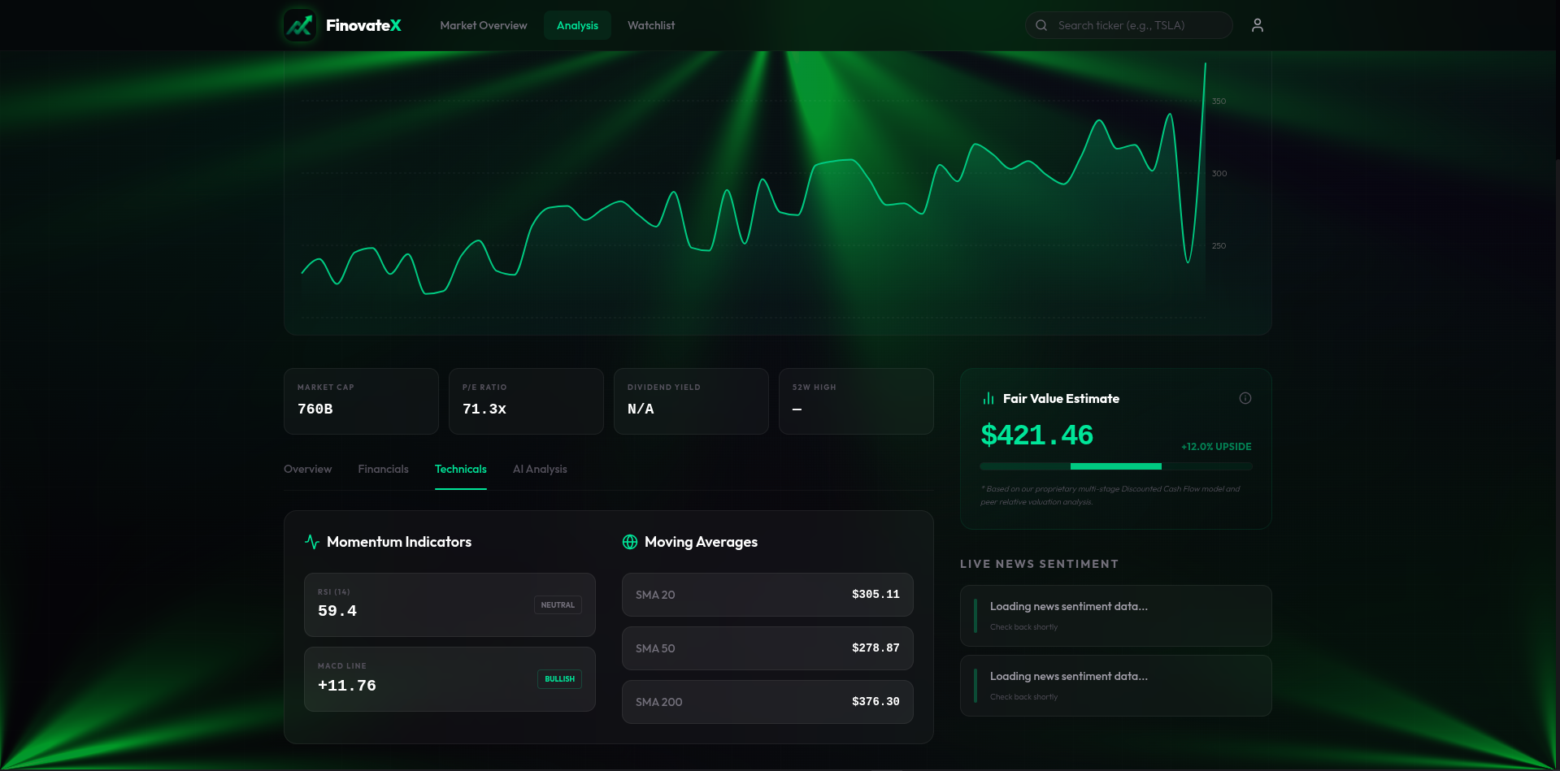Switch to the Financials tab

coord(383,469)
